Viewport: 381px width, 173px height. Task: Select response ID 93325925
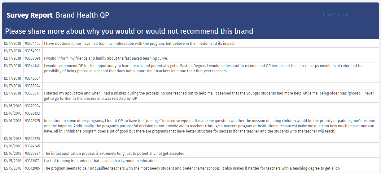point(33,121)
